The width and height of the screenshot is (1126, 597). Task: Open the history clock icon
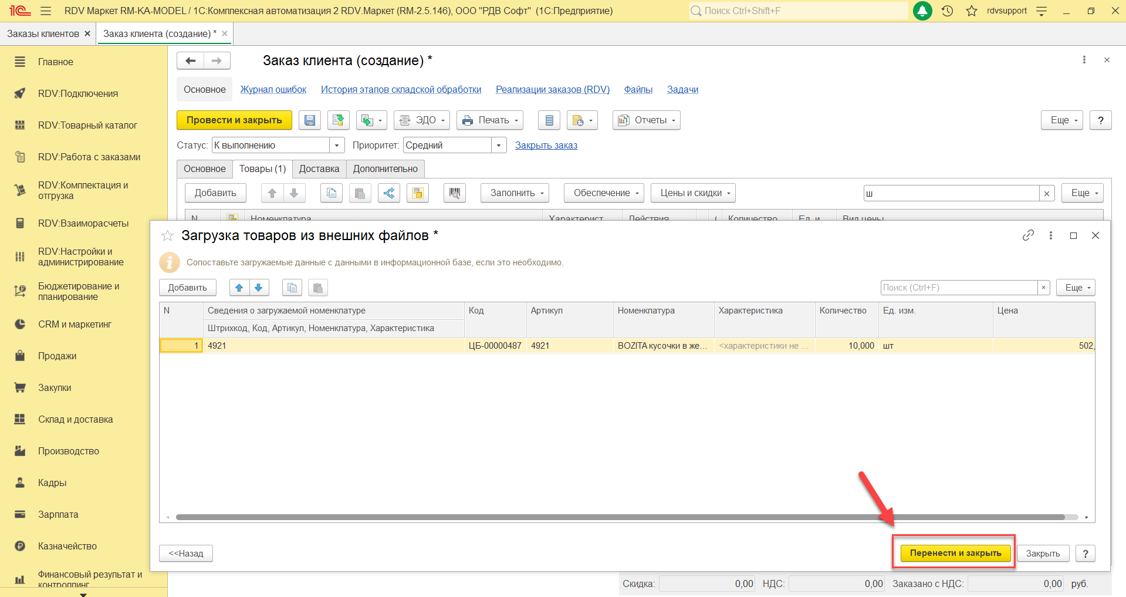pos(947,11)
